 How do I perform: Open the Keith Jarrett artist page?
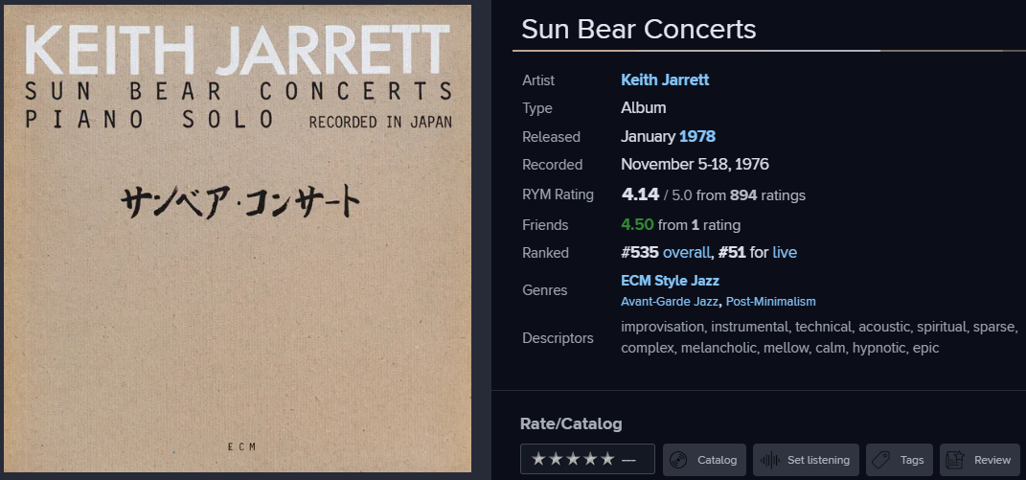tap(665, 80)
